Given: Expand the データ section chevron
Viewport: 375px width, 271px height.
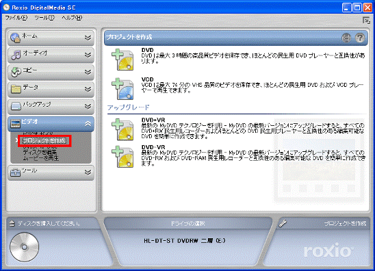Looking at the screenshot, I should [x=88, y=89].
